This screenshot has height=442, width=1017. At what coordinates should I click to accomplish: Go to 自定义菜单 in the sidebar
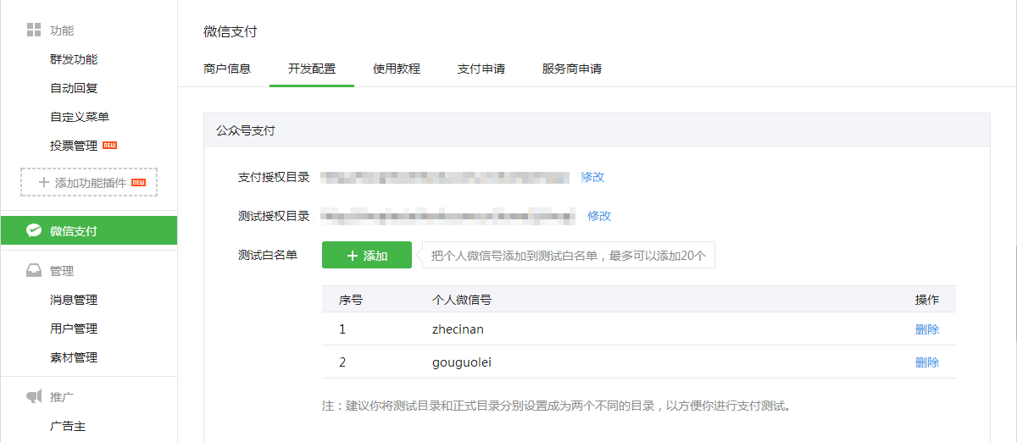point(80,117)
